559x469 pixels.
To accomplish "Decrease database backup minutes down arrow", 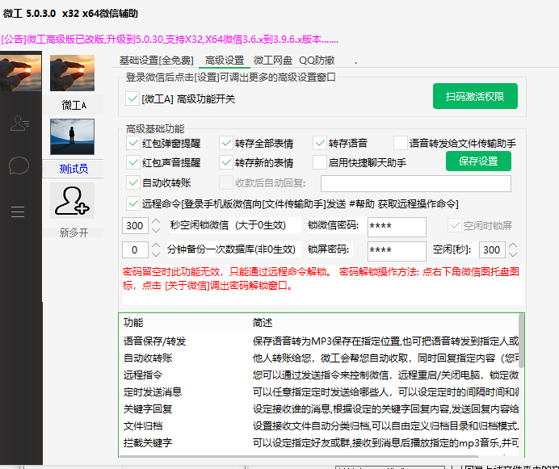I will (156, 254).
